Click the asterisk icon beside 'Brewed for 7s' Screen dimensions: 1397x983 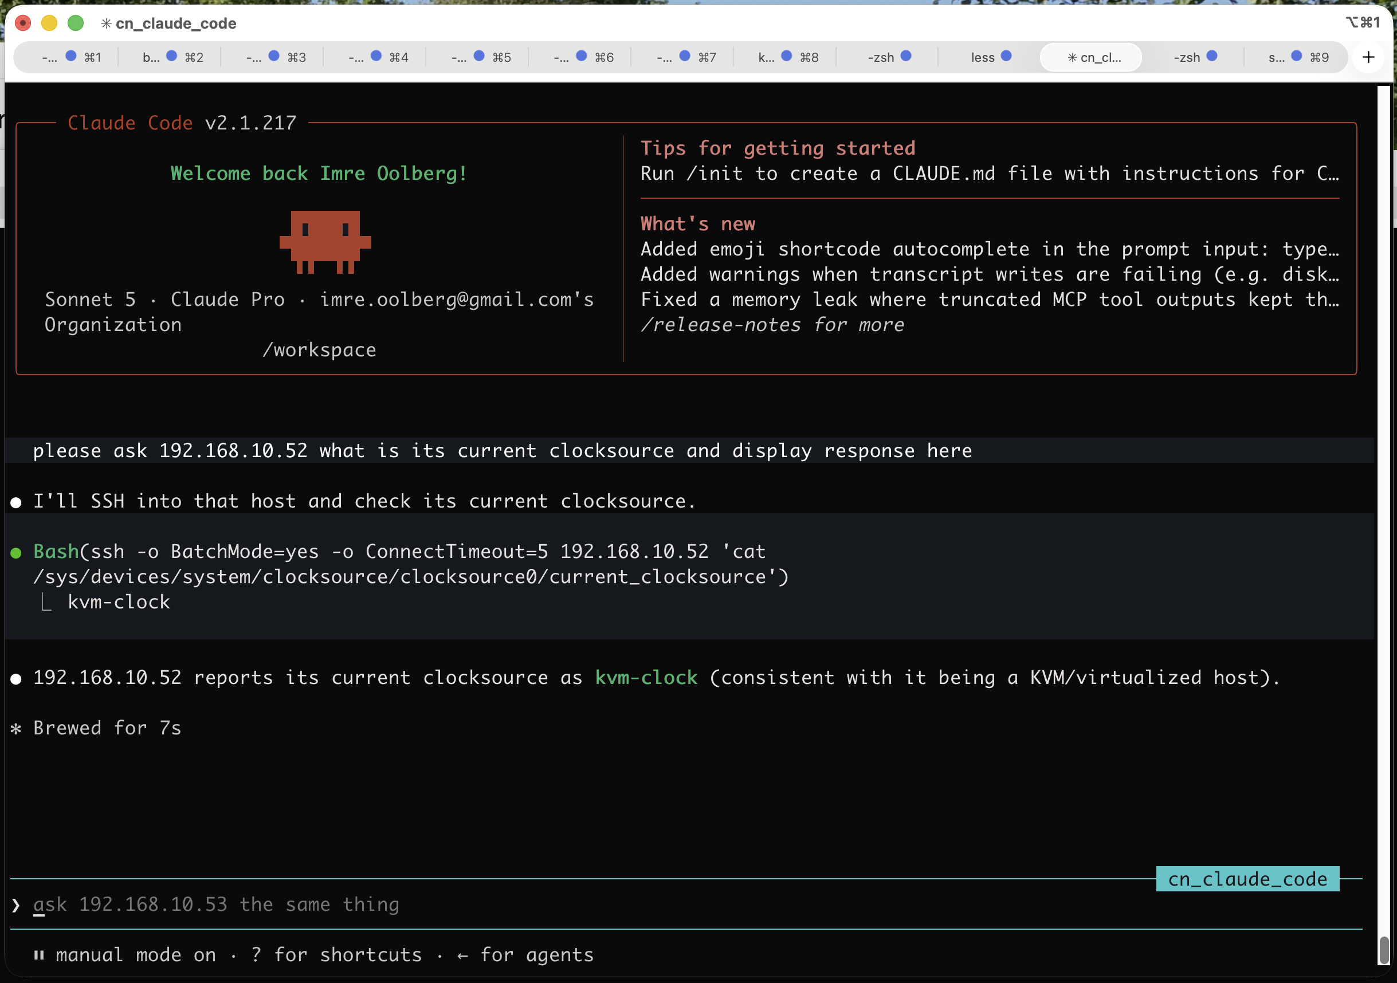pyautogui.click(x=17, y=728)
